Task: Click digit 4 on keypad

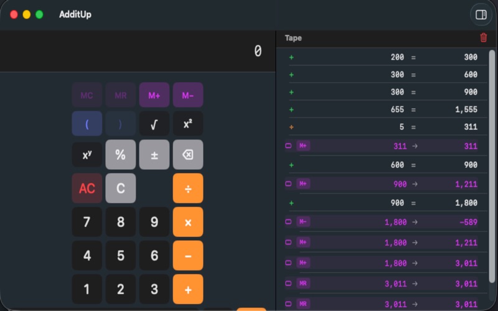Action: [87, 256]
